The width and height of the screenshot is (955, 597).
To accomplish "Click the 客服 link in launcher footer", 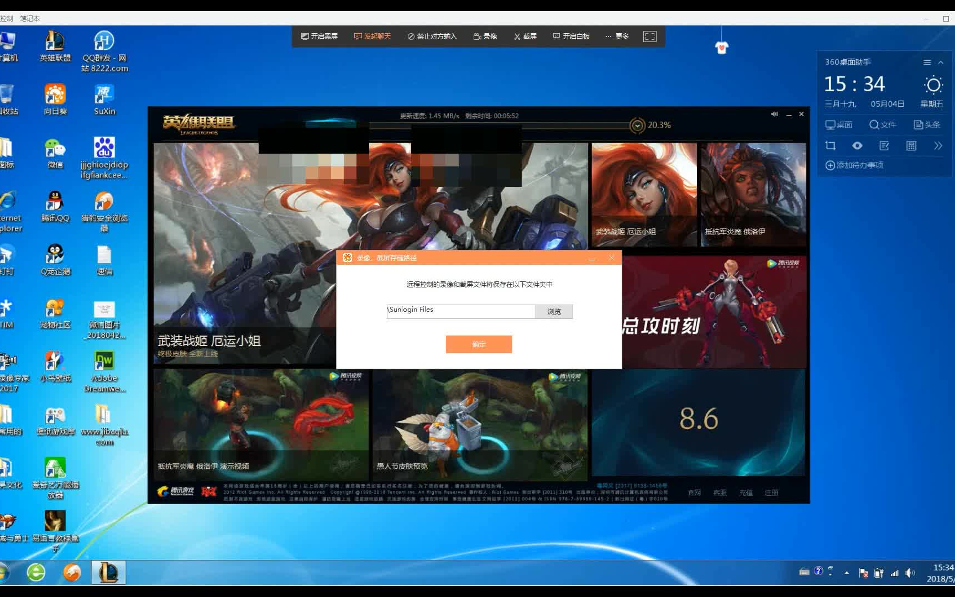I will click(720, 493).
